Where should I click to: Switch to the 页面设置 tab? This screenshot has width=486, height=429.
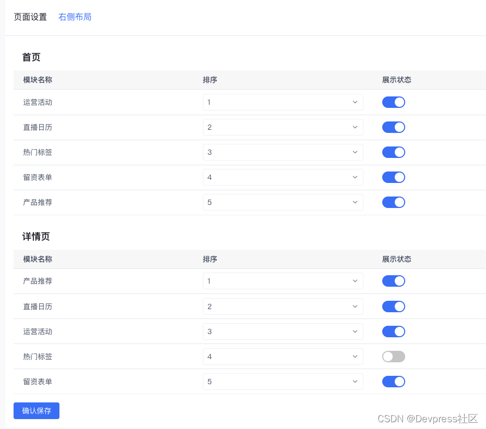[30, 17]
